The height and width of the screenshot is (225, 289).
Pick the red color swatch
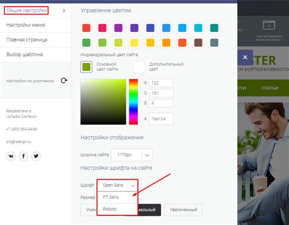(87, 28)
